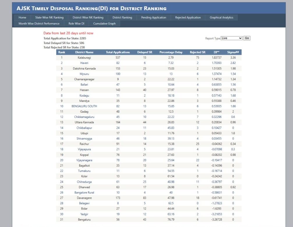
Task: Open Graphical Analytics menu
Action: [x=221, y=18]
